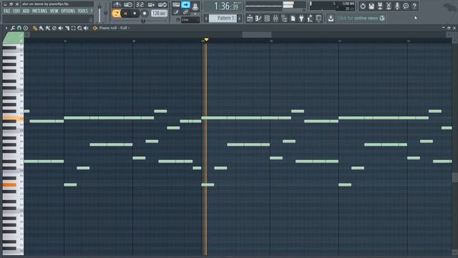Open the EDIT menu

pos(16,11)
